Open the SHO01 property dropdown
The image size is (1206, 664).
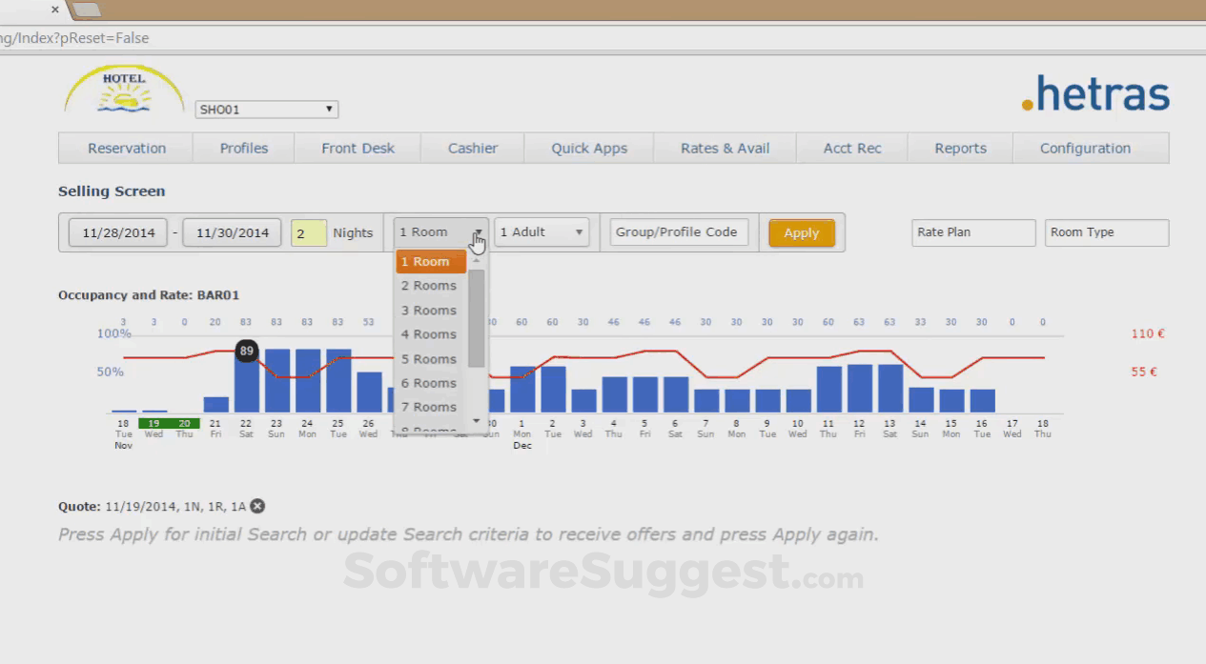point(266,110)
